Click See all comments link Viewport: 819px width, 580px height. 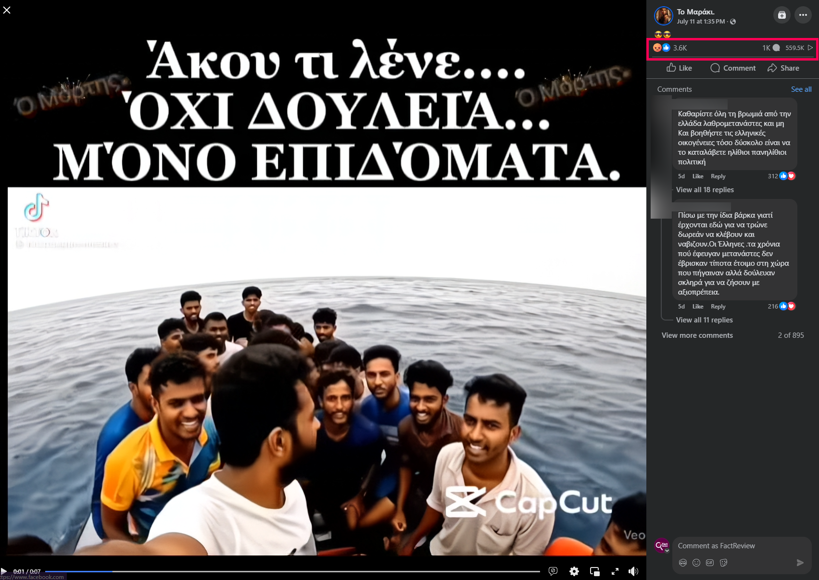(x=801, y=89)
